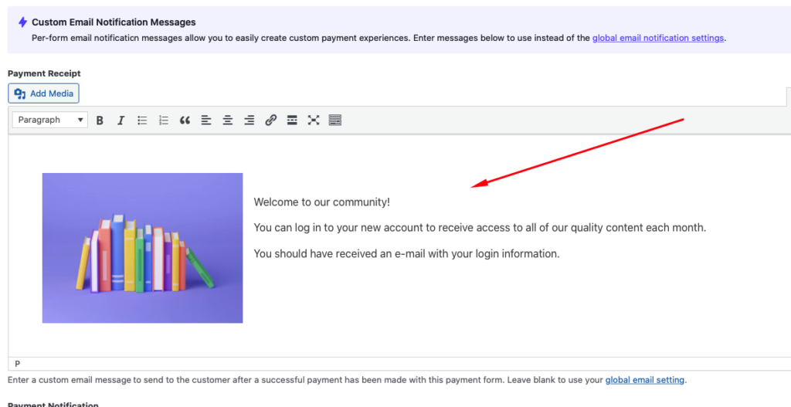This screenshot has width=791, height=407.
Task: Toggle the extra toolbar row
Action: pyautogui.click(x=334, y=120)
